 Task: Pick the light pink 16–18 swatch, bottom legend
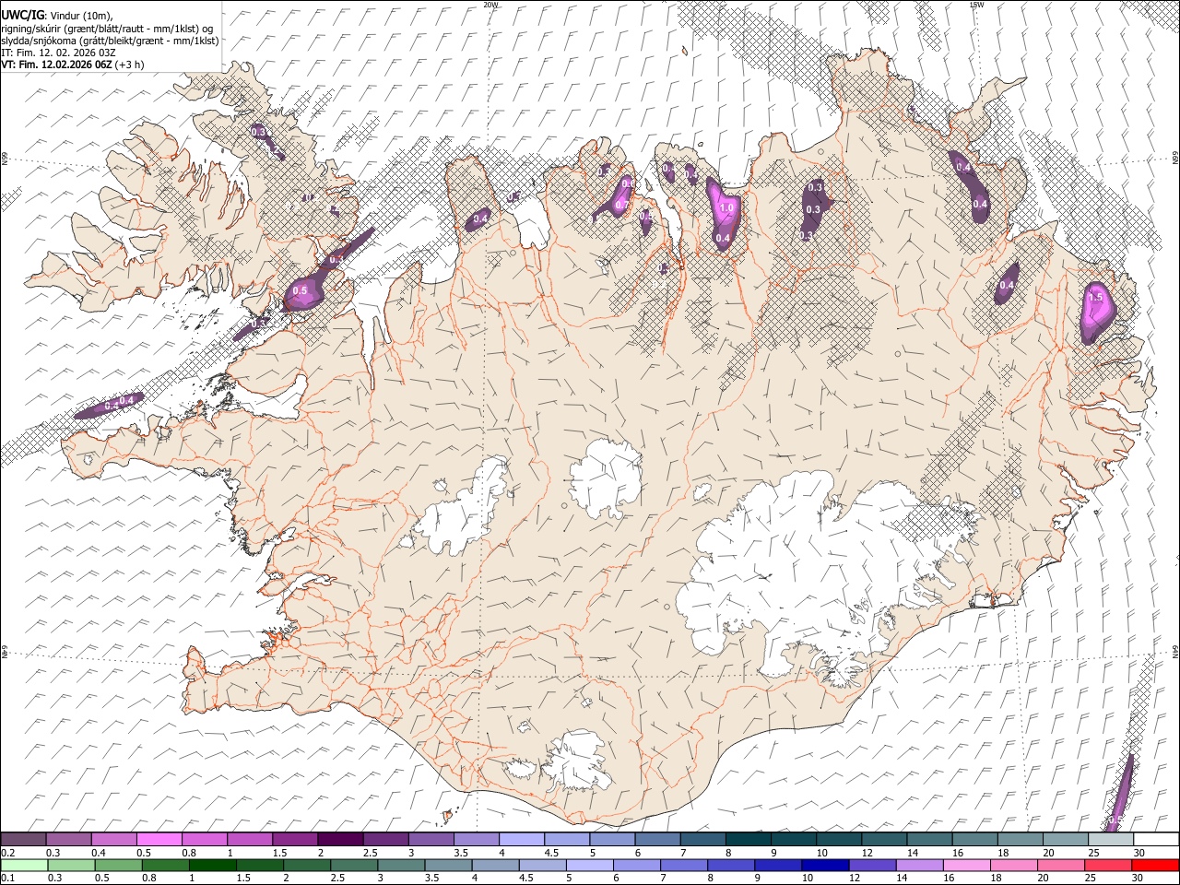[x=968, y=866]
